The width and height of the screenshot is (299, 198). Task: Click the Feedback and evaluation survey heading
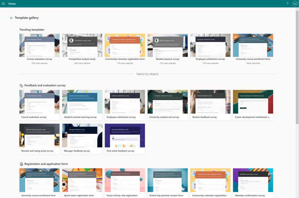click(45, 85)
